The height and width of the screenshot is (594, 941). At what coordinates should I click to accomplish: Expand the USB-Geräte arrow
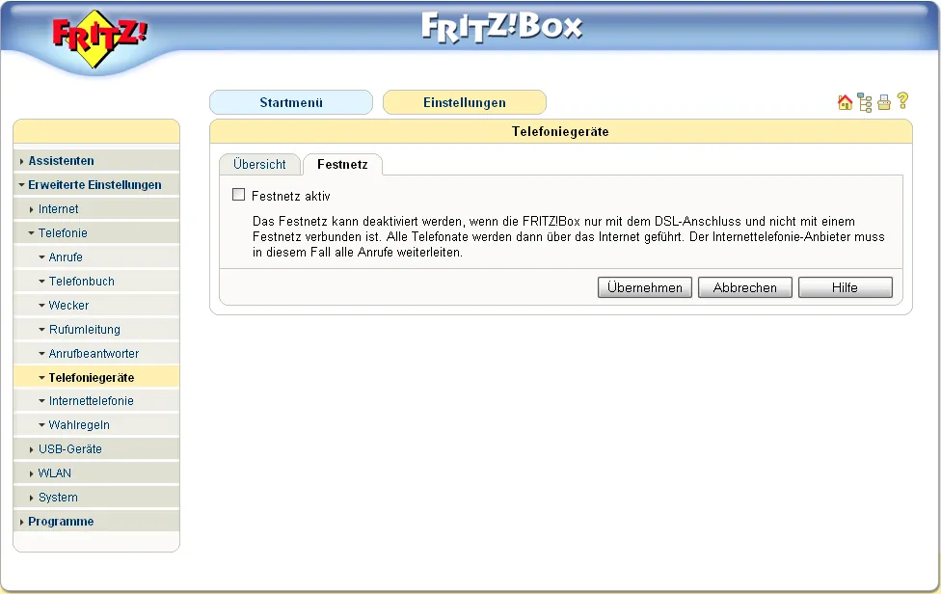tap(31, 449)
